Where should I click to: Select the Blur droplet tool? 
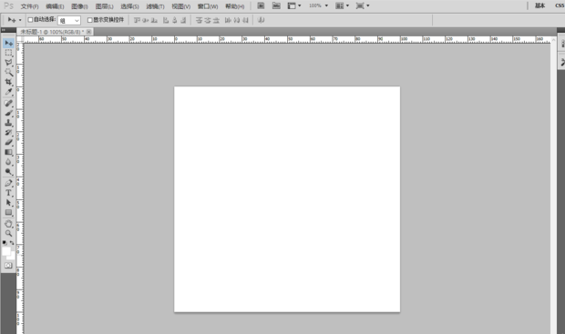(x=8, y=162)
